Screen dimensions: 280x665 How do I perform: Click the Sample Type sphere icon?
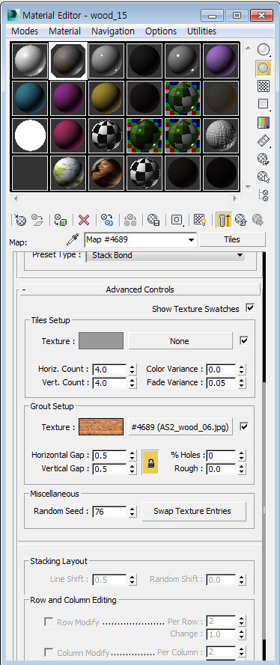click(264, 50)
